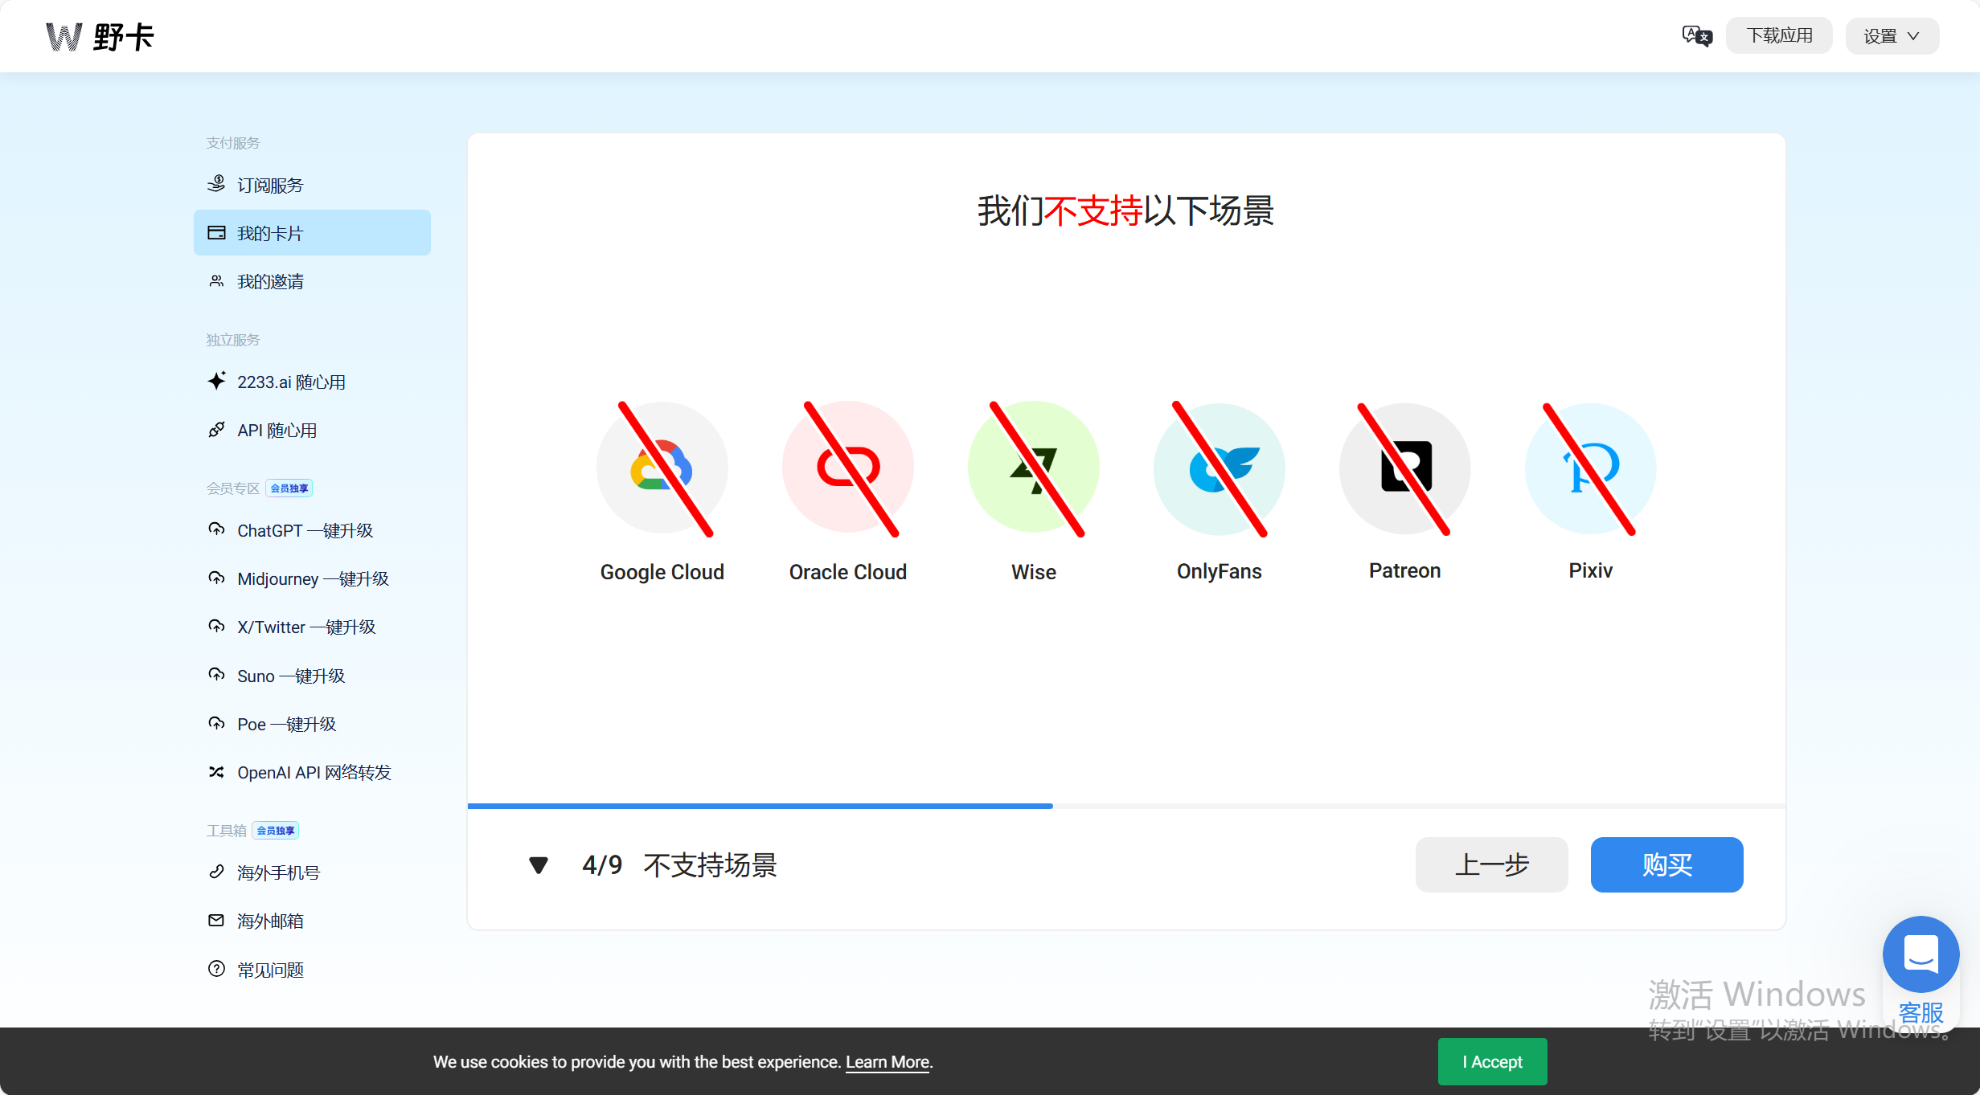Click the Patreon crossed-out icon
Screen dimensions: 1980x1095
pyautogui.click(x=1404, y=468)
